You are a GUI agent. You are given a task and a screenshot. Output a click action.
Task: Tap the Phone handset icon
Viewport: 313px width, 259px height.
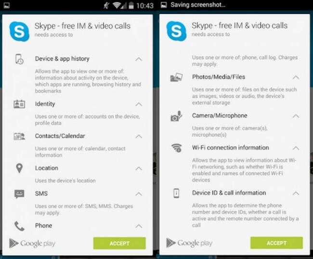[x=19, y=226]
